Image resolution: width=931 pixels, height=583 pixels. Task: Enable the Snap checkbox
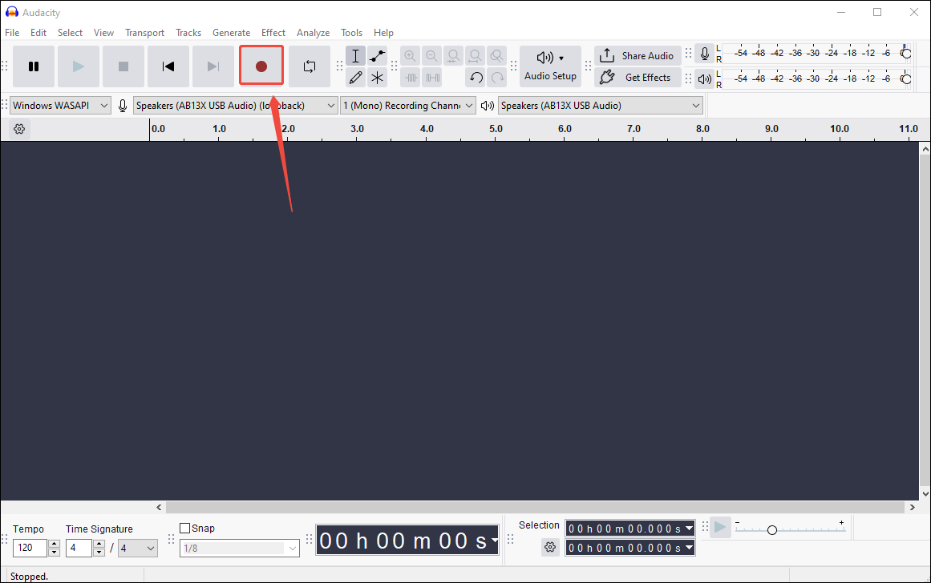[184, 528]
